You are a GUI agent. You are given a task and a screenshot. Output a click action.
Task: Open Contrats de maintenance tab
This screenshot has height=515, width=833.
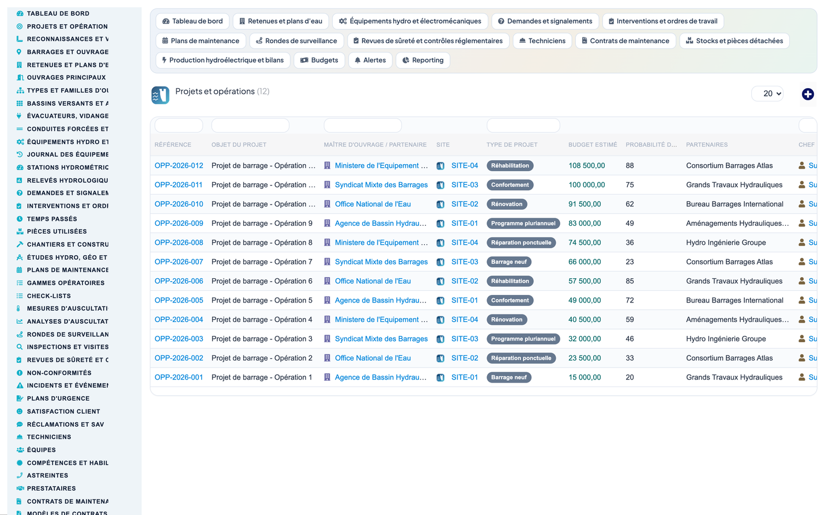tap(625, 41)
